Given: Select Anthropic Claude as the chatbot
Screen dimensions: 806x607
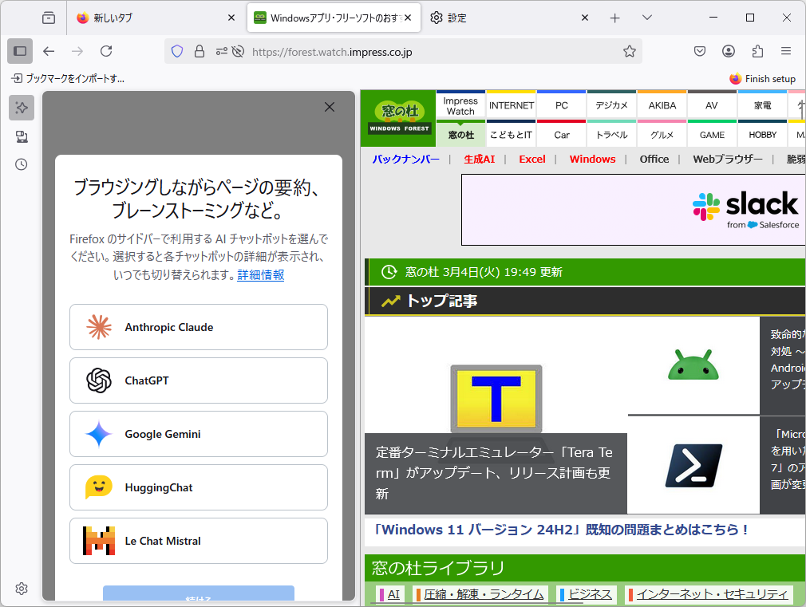Looking at the screenshot, I should click(x=198, y=327).
